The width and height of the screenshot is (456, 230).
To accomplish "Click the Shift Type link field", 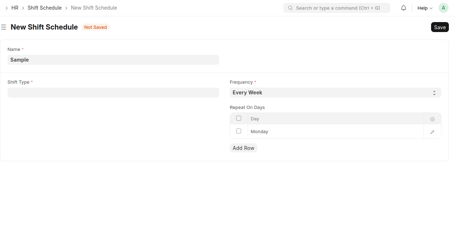I will point(113,93).
